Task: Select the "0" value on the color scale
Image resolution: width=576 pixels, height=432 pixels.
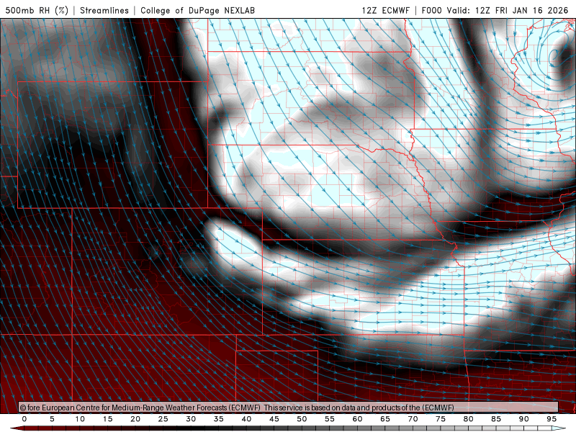Action: pos(24,419)
